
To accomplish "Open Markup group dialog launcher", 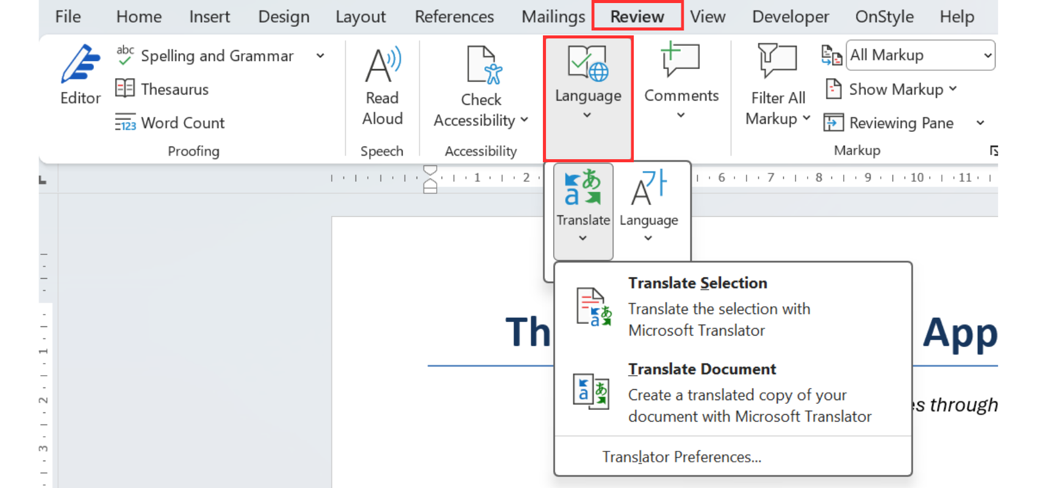I will pyautogui.click(x=994, y=151).
